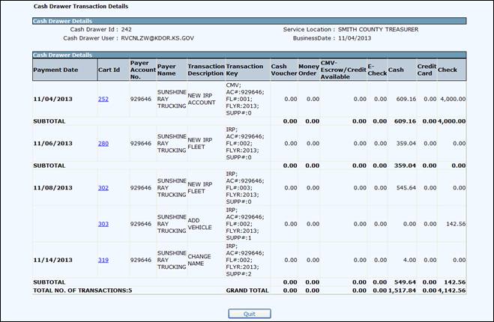Screen dimensions: 494x322
Task: Open cart ID 303 link
Action: (103, 223)
